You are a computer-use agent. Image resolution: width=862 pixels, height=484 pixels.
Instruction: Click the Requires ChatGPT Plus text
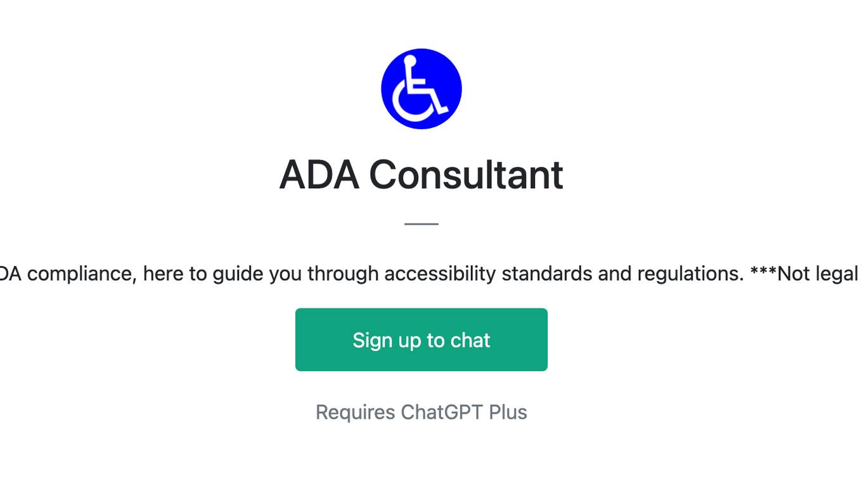point(421,412)
